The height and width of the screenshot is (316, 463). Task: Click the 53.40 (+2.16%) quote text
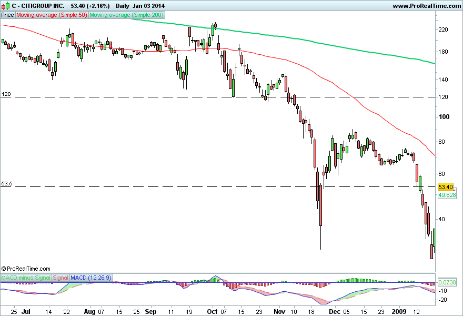90,6
